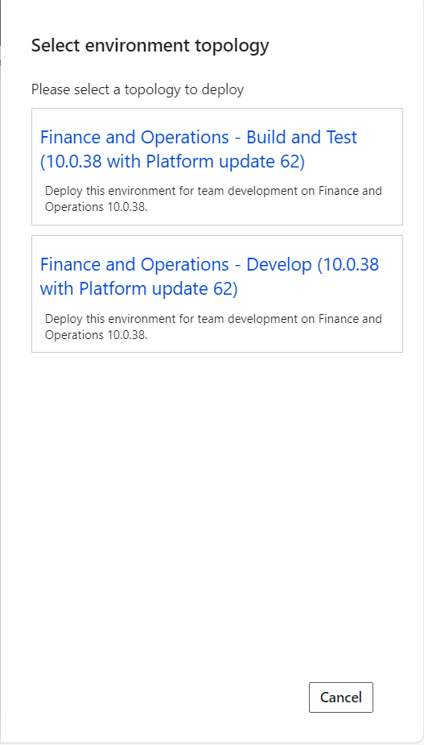
Task: Click 'Please select a topology to deploy' text
Action: tap(138, 89)
